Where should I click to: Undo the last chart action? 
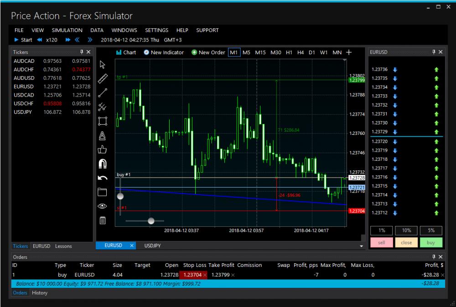[103, 178]
